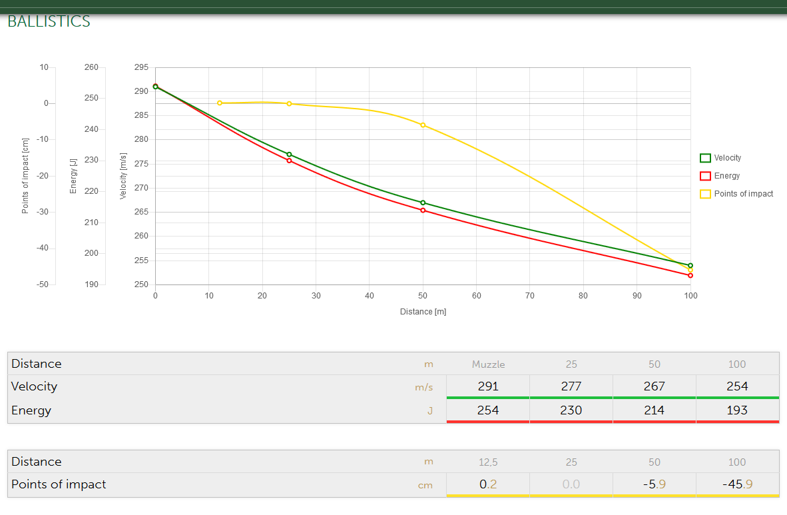Click energy value 193 at 100 m
This screenshot has width=787, height=515.
pos(737,410)
